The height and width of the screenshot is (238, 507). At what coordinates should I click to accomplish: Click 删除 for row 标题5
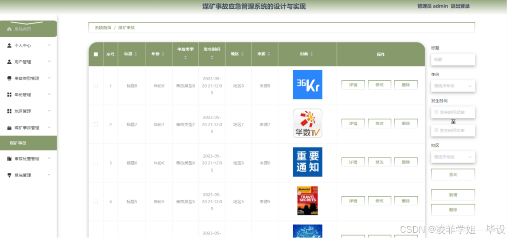coord(406,201)
